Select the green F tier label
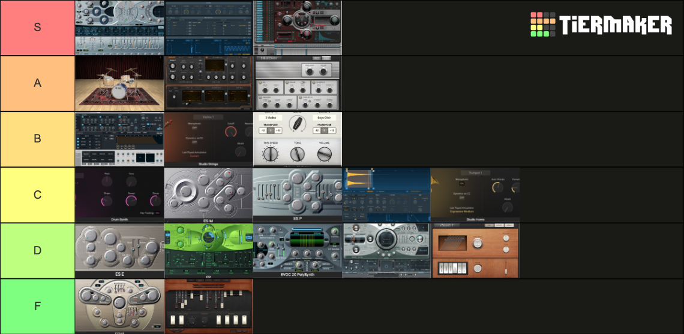684x334 pixels. coord(38,306)
